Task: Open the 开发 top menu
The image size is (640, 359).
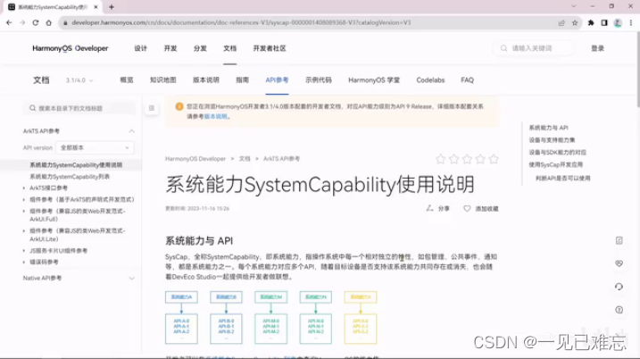Action: click(x=170, y=48)
